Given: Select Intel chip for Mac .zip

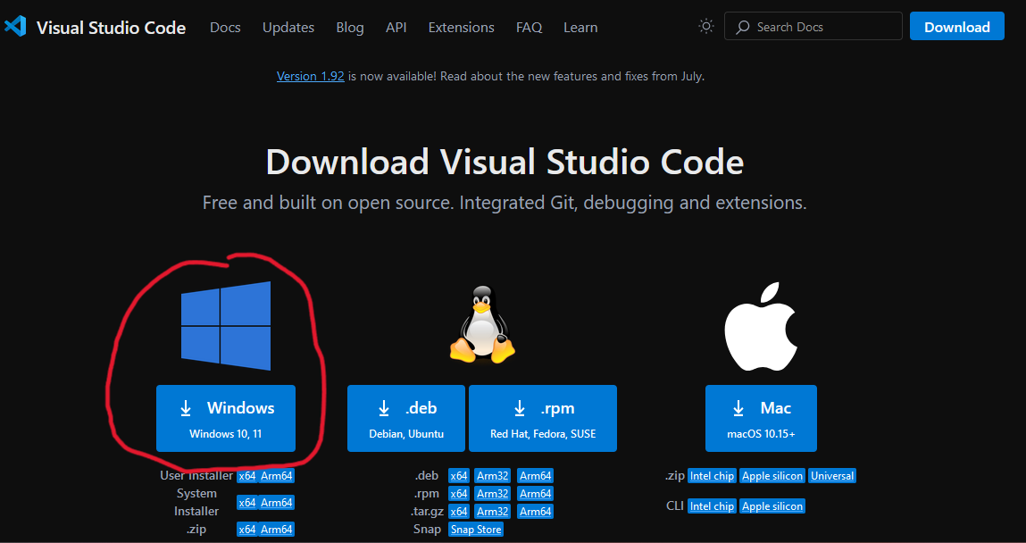Looking at the screenshot, I should click(712, 476).
